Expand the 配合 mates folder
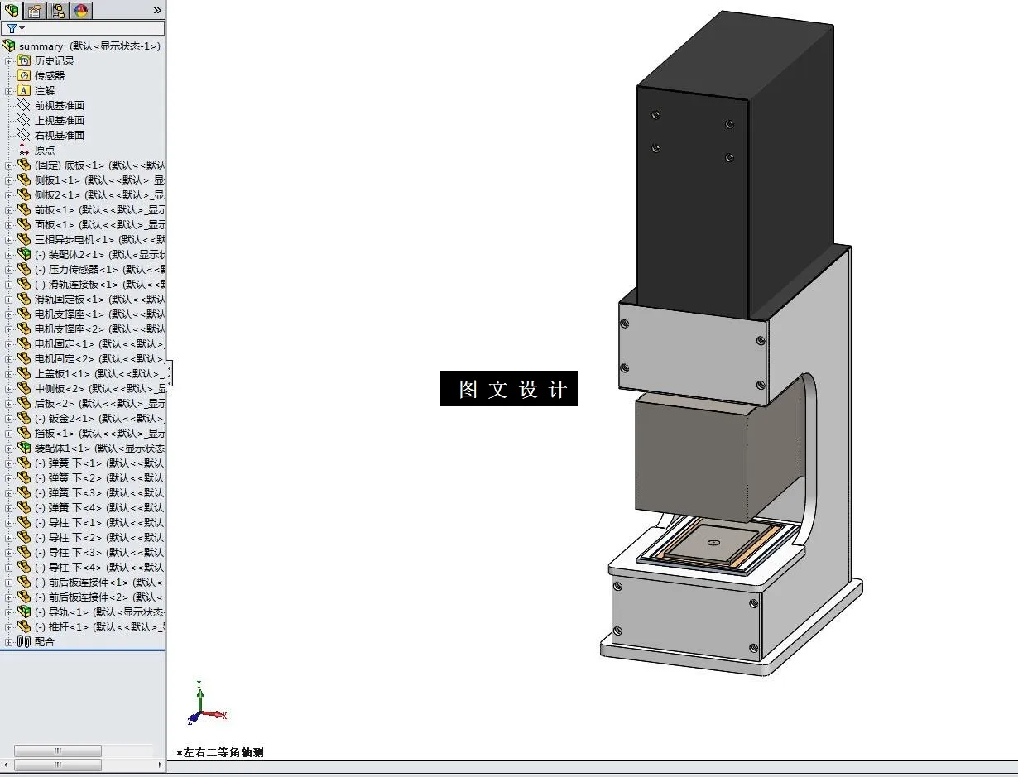 tap(9, 642)
